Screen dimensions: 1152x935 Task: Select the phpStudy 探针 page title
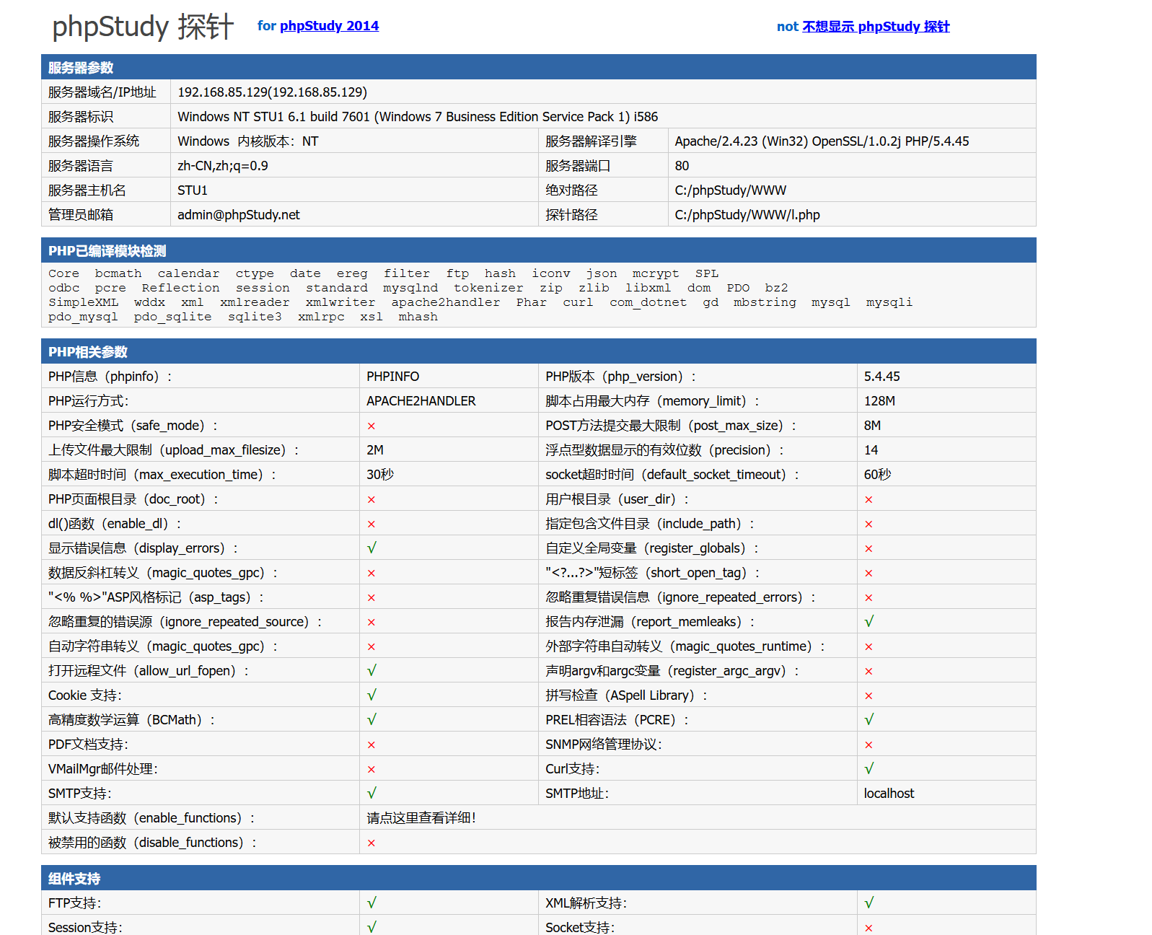coord(143,27)
